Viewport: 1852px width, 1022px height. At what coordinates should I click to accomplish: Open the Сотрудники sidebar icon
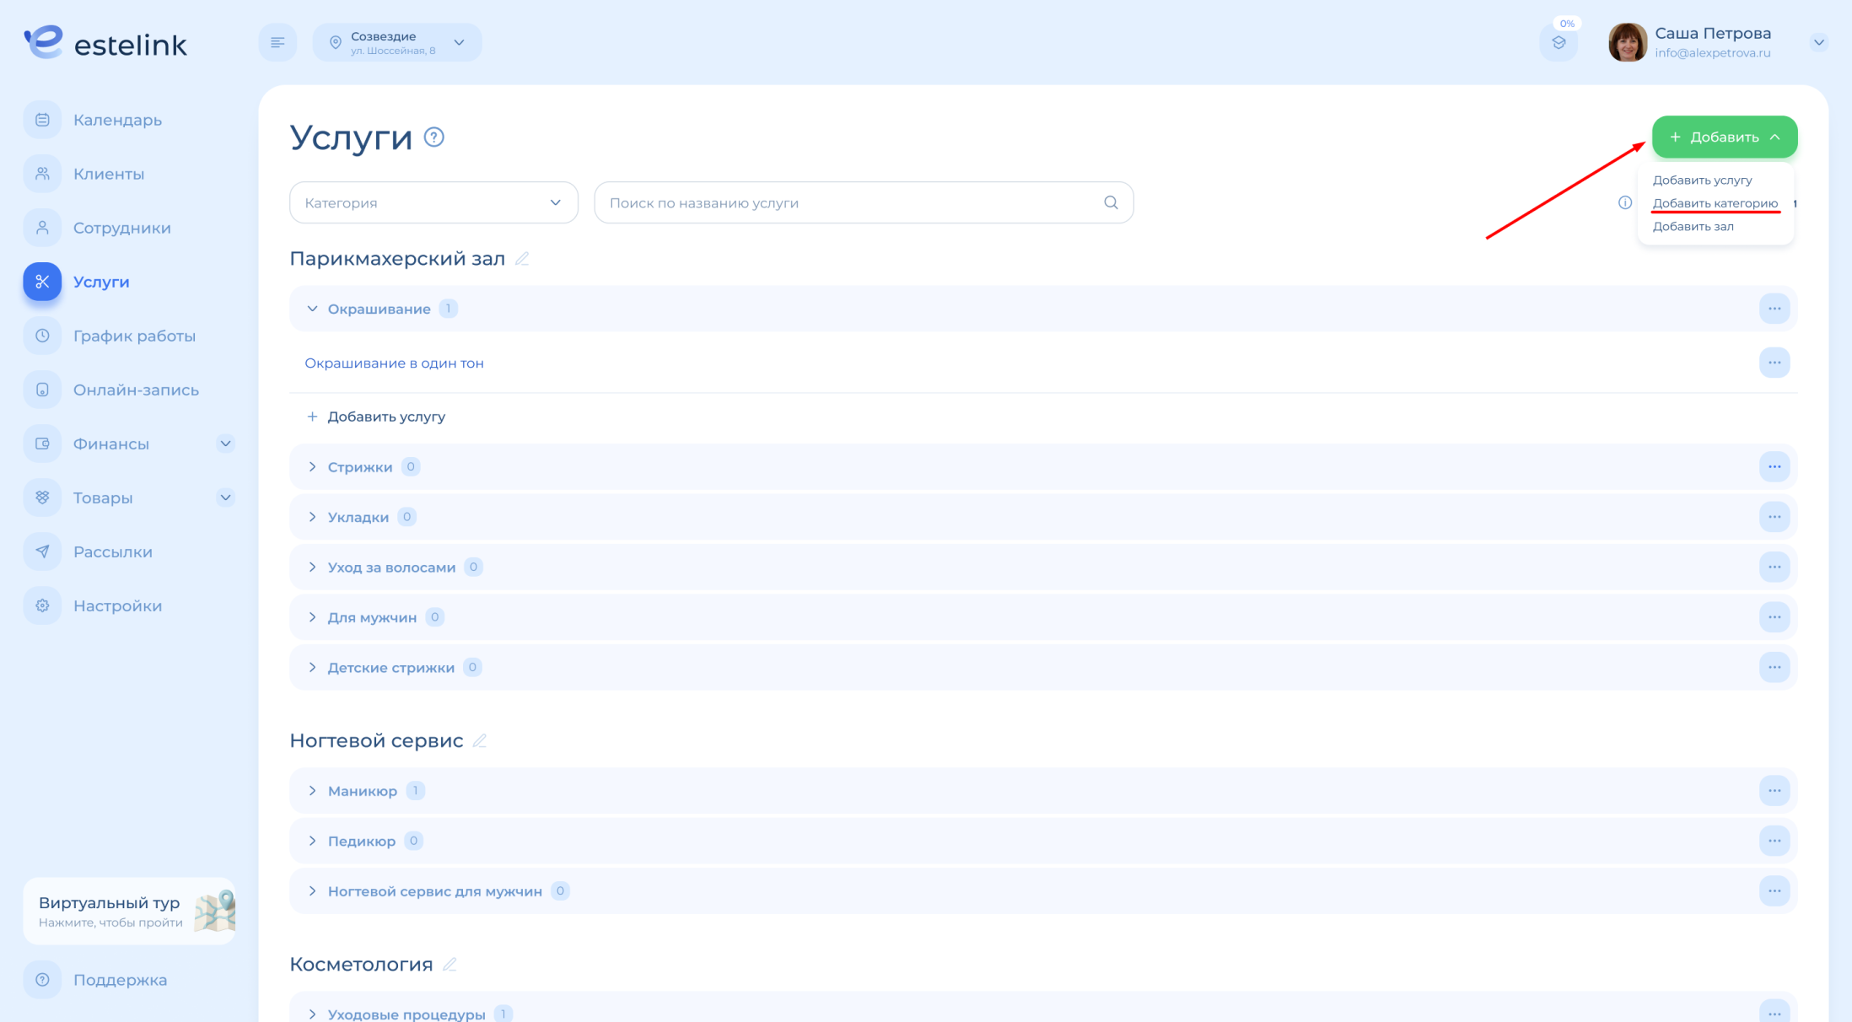coord(42,228)
